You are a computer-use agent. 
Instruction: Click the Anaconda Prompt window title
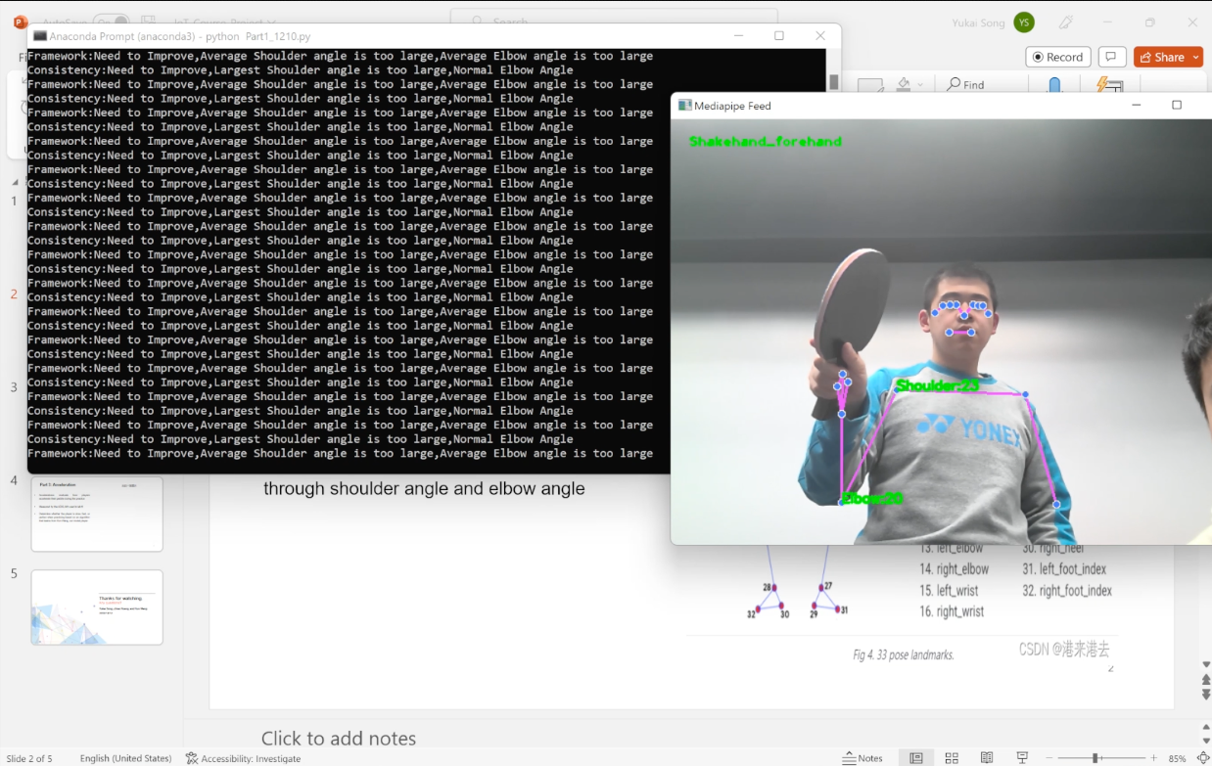180,36
